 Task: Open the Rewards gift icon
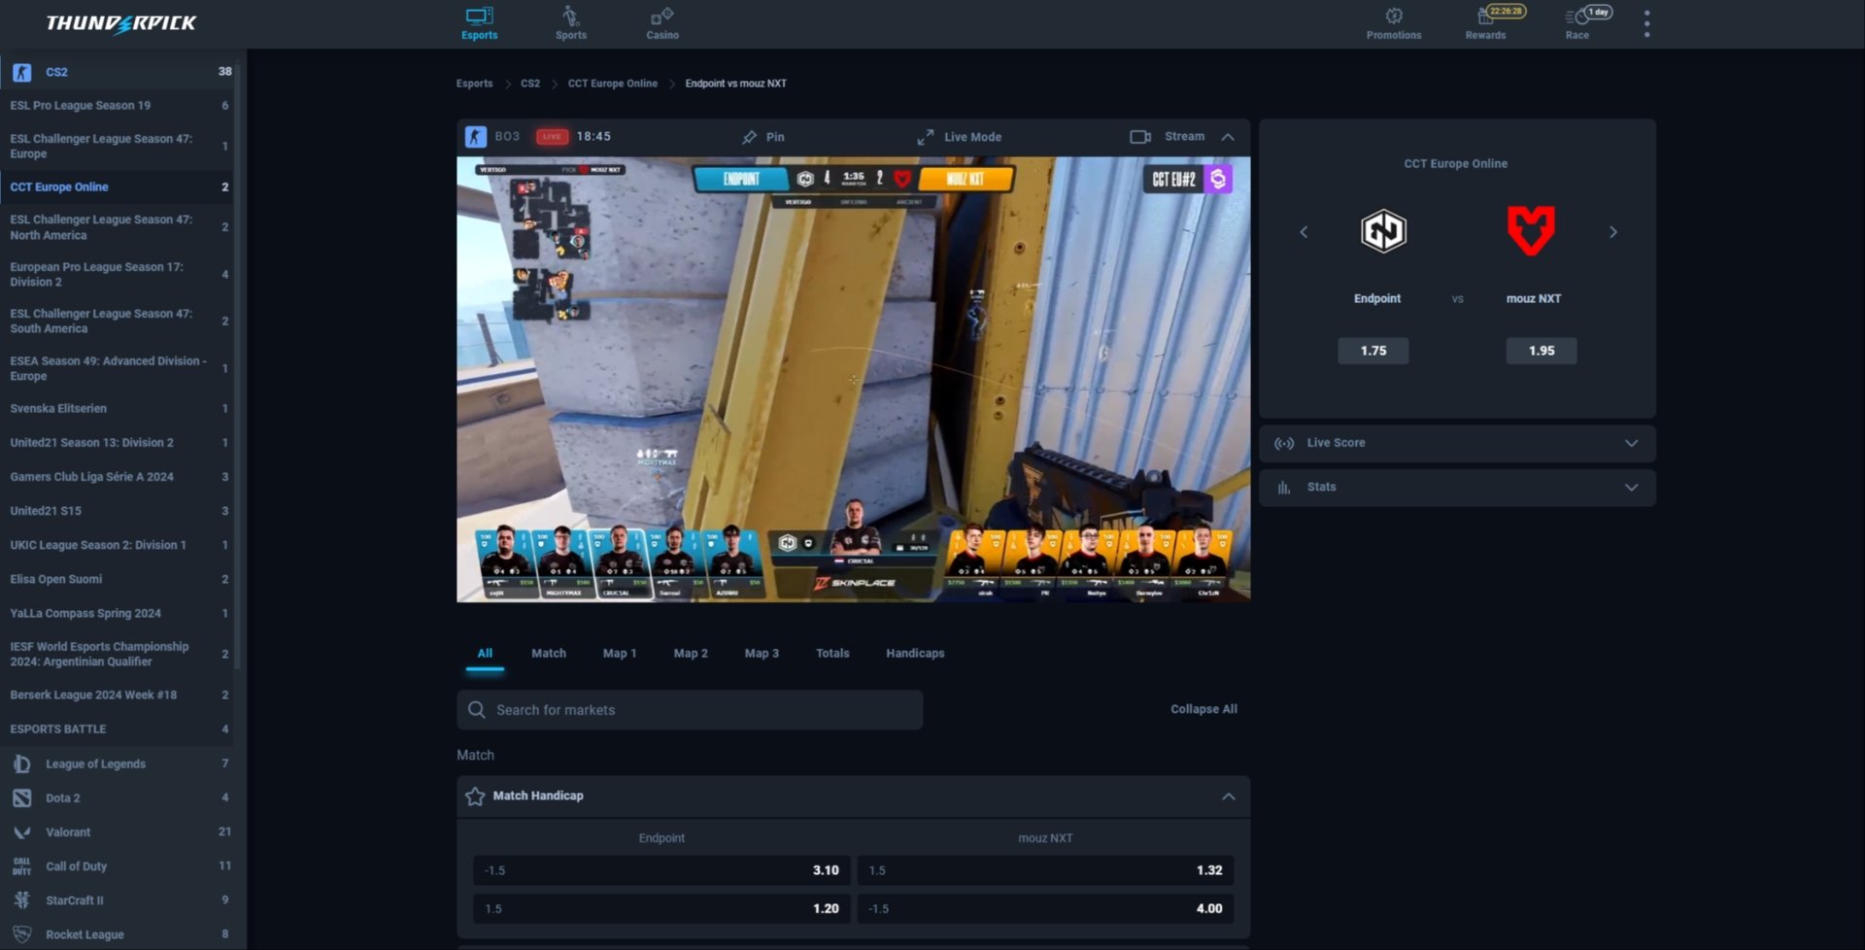pos(1485,17)
